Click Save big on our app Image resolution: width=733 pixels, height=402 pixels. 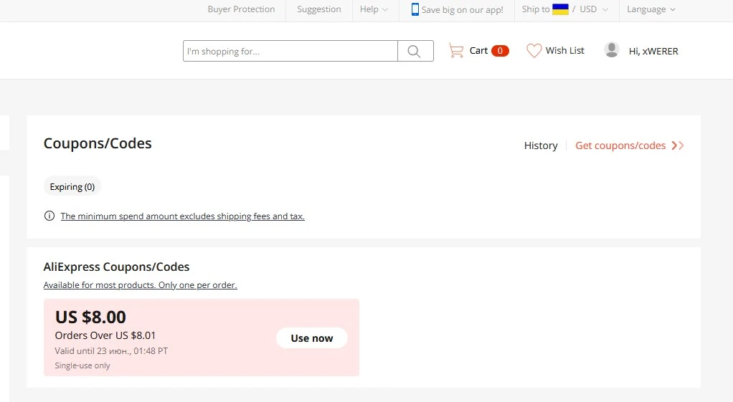click(x=462, y=10)
